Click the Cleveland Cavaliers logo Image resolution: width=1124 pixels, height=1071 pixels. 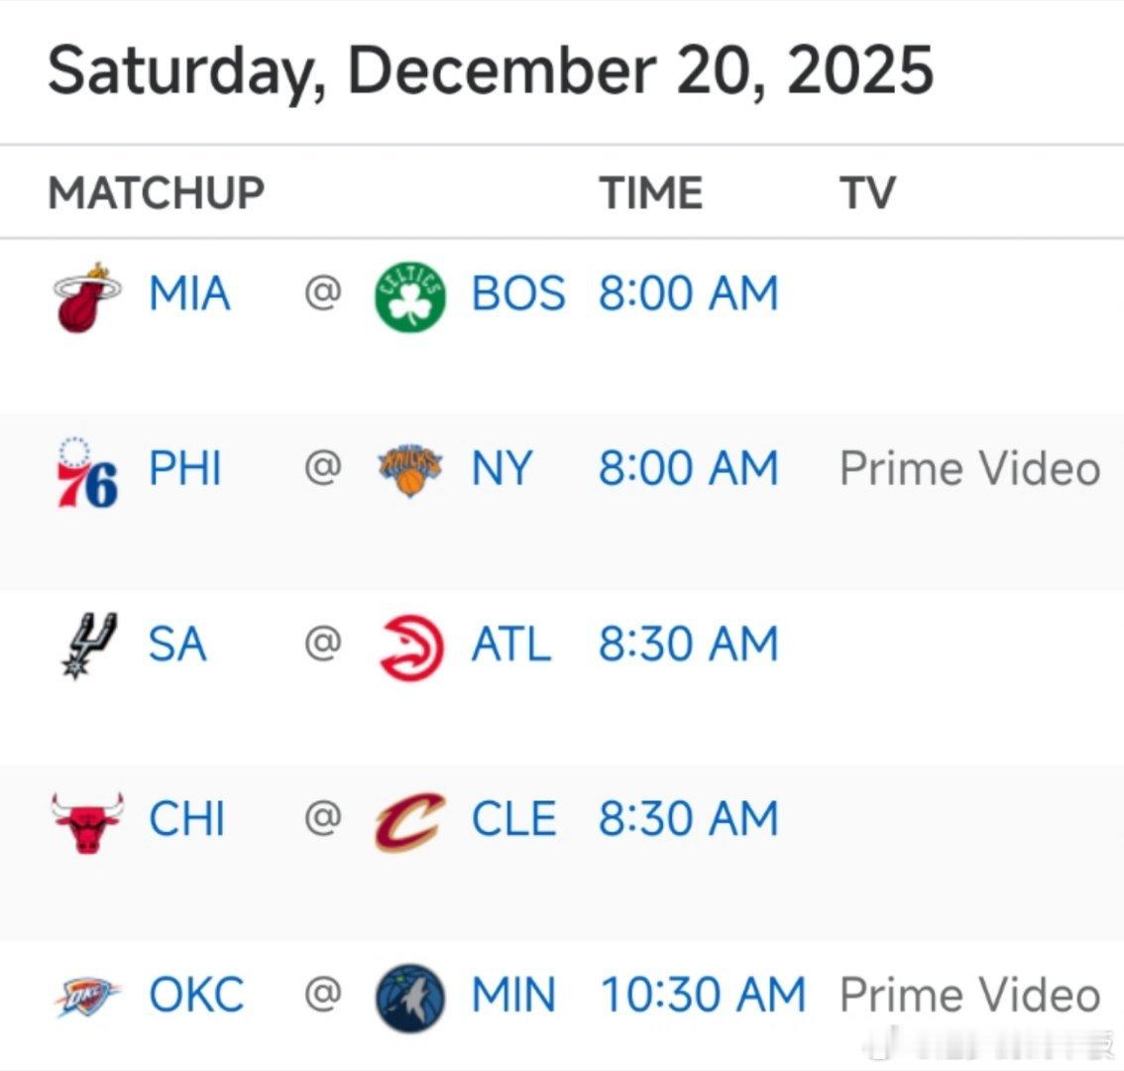coord(410,821)
